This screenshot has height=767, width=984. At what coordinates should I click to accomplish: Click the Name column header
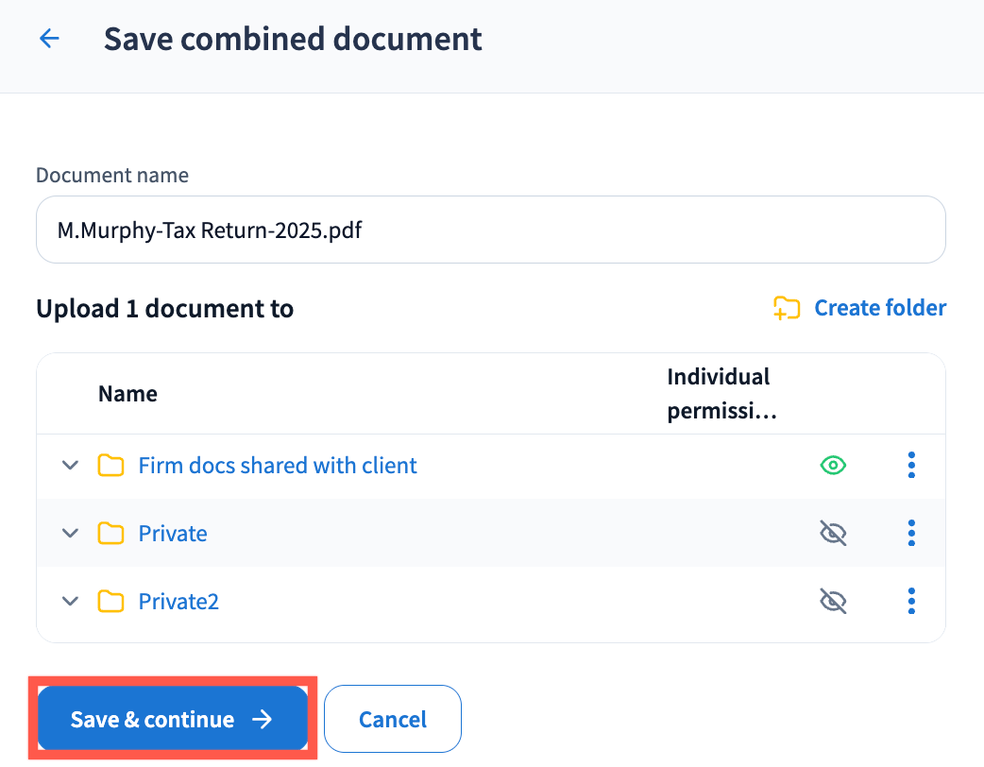127,394
